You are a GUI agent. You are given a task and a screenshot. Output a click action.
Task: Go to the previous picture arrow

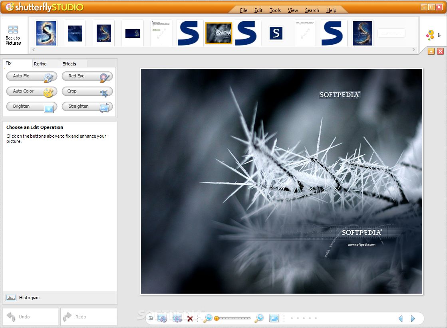click(x=401, y=318)
